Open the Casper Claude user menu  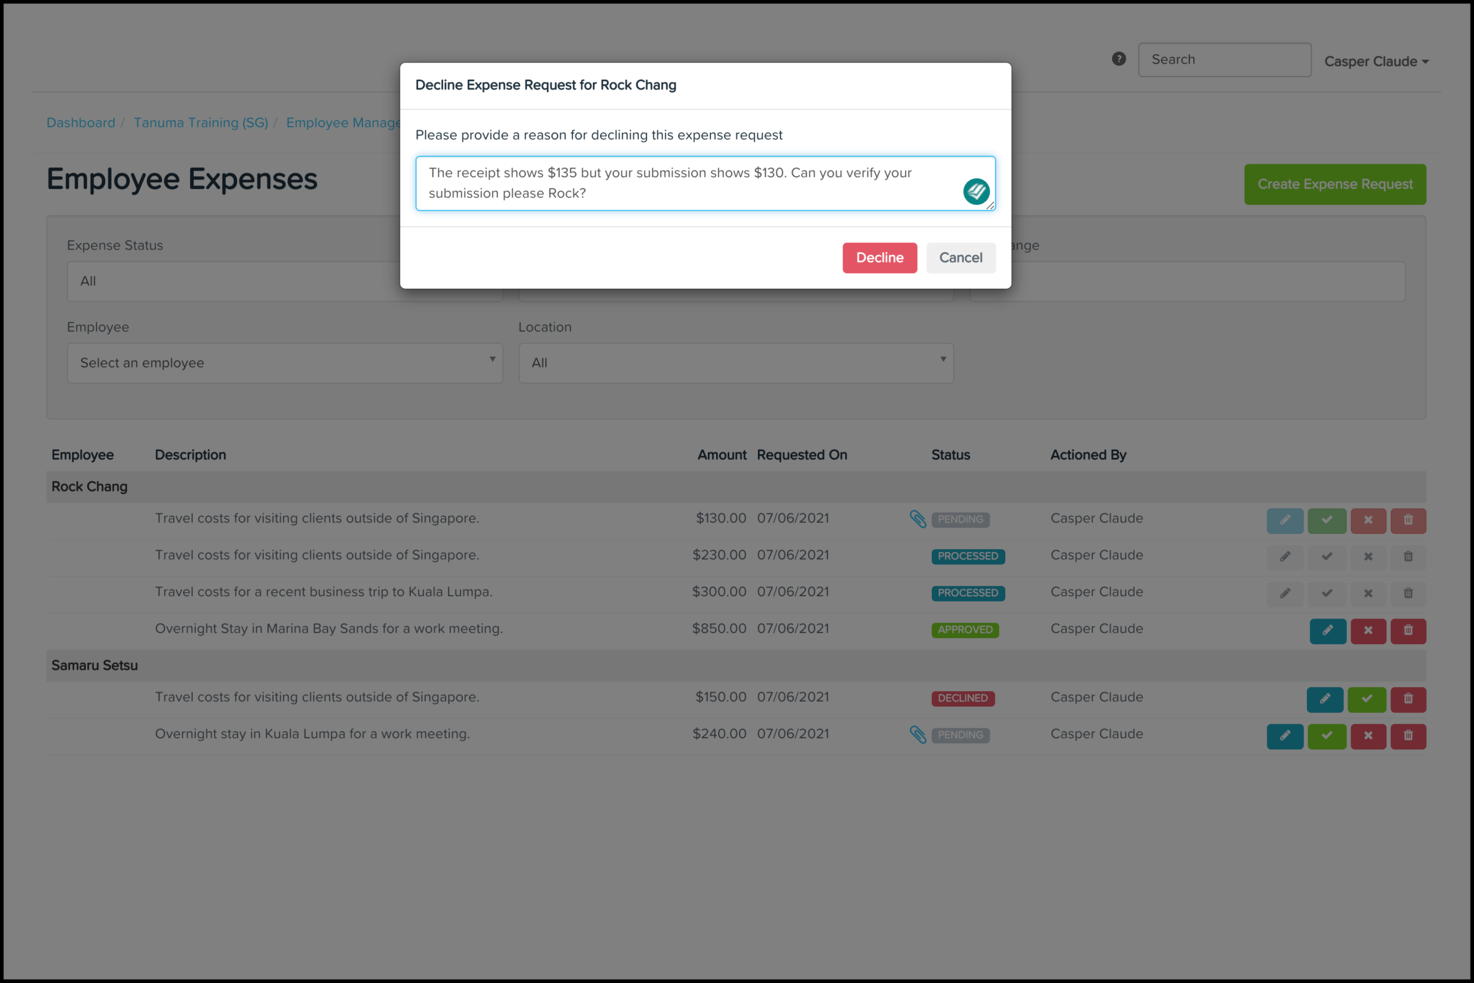coord(1375,61)
